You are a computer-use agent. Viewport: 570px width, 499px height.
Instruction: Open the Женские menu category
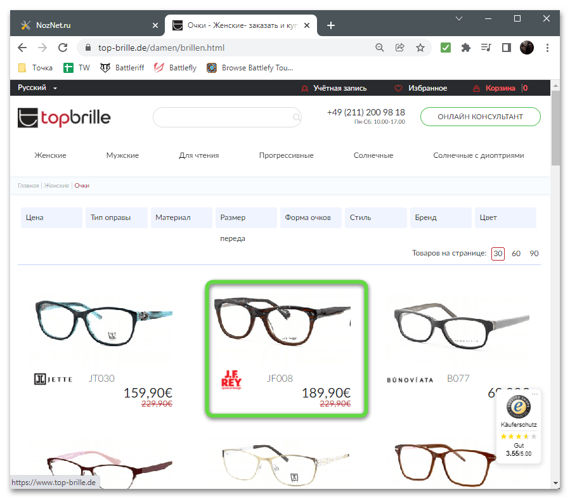(x=50, y=155)
